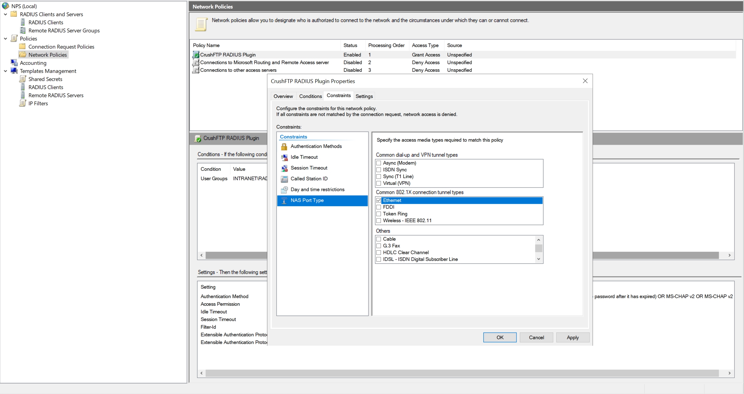Check the Cable option under Others
This screenshot has height=394, width=744.
click(379, 239)
